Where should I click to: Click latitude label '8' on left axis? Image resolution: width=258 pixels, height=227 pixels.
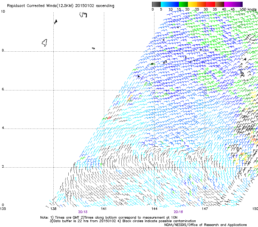(3, 50)
